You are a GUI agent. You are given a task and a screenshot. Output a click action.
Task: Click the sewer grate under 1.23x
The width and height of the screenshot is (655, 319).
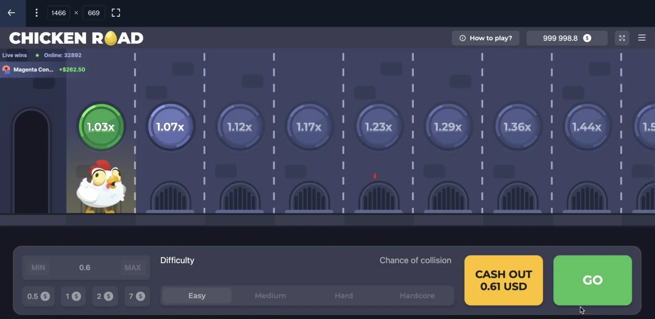378,197
